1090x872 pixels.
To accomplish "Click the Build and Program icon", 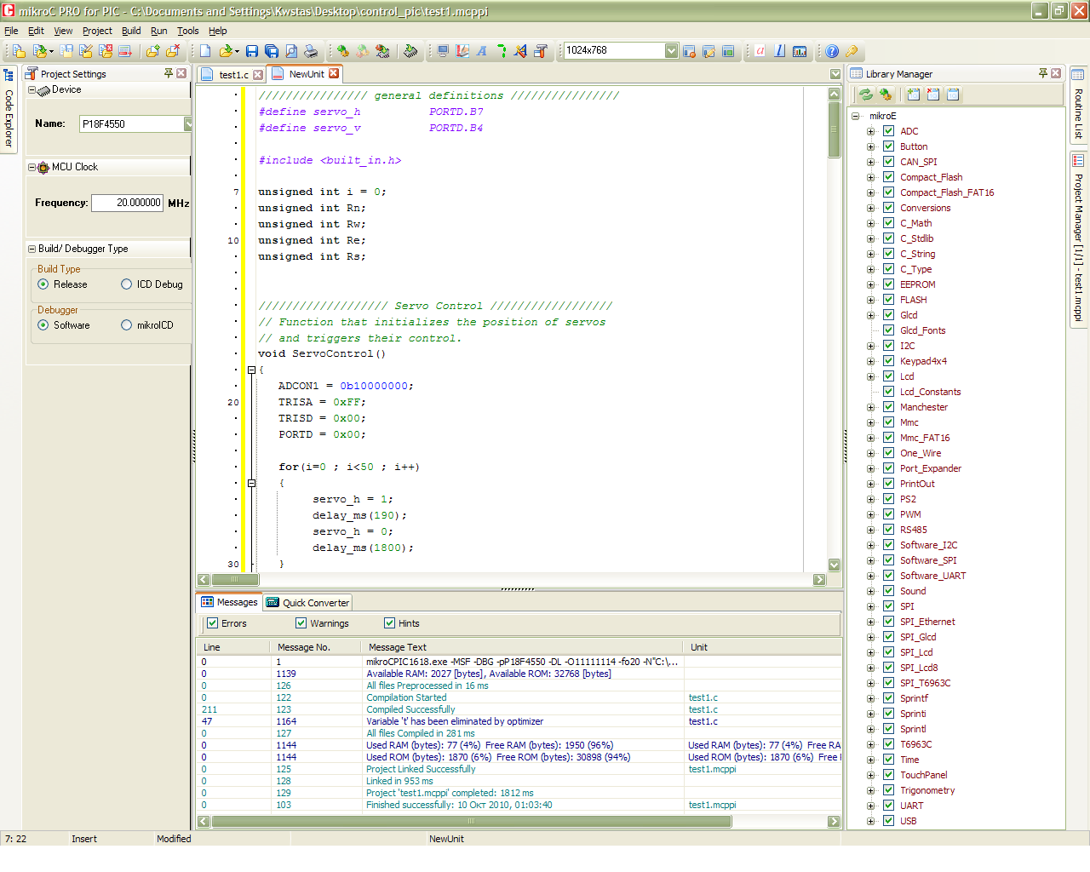I will (x=382, y=51).
